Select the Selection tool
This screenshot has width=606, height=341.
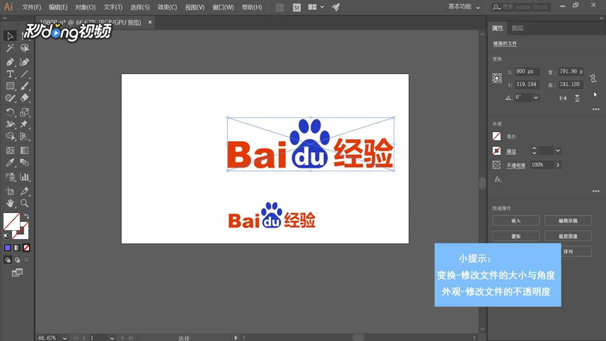[x=10, y=36]
